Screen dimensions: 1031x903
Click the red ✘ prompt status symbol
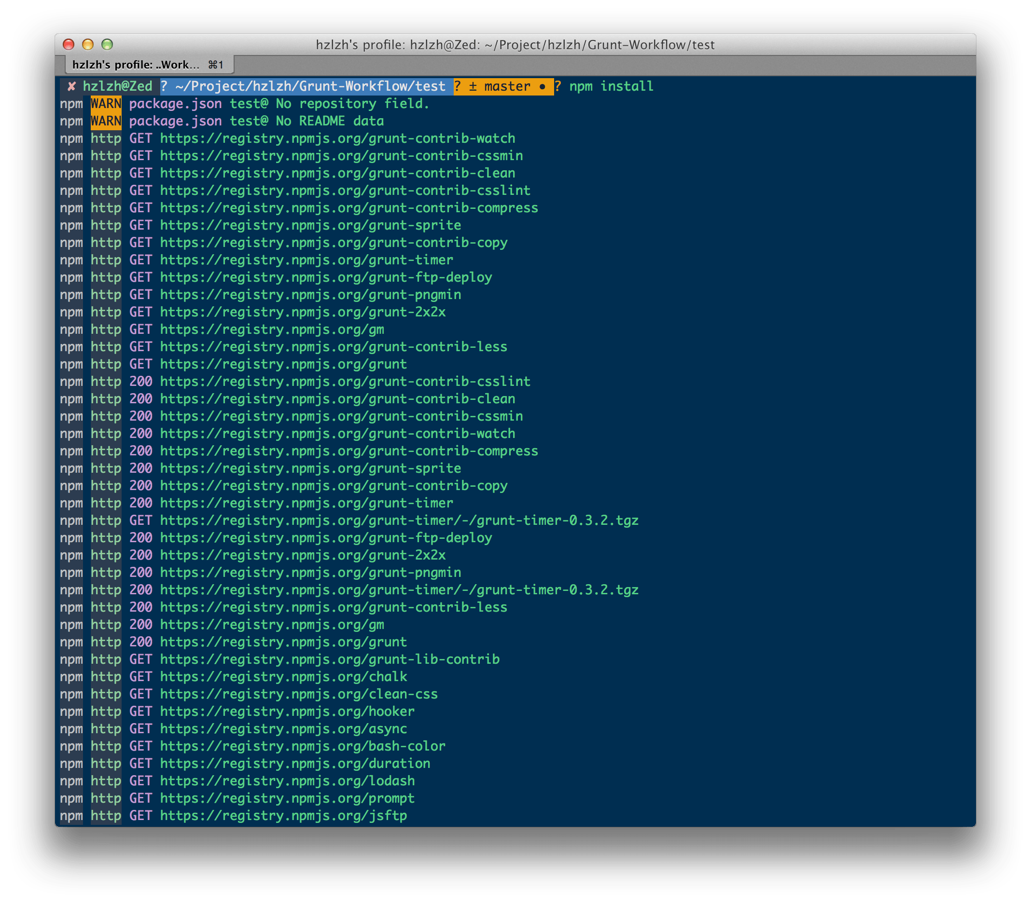tap(71, 87)
